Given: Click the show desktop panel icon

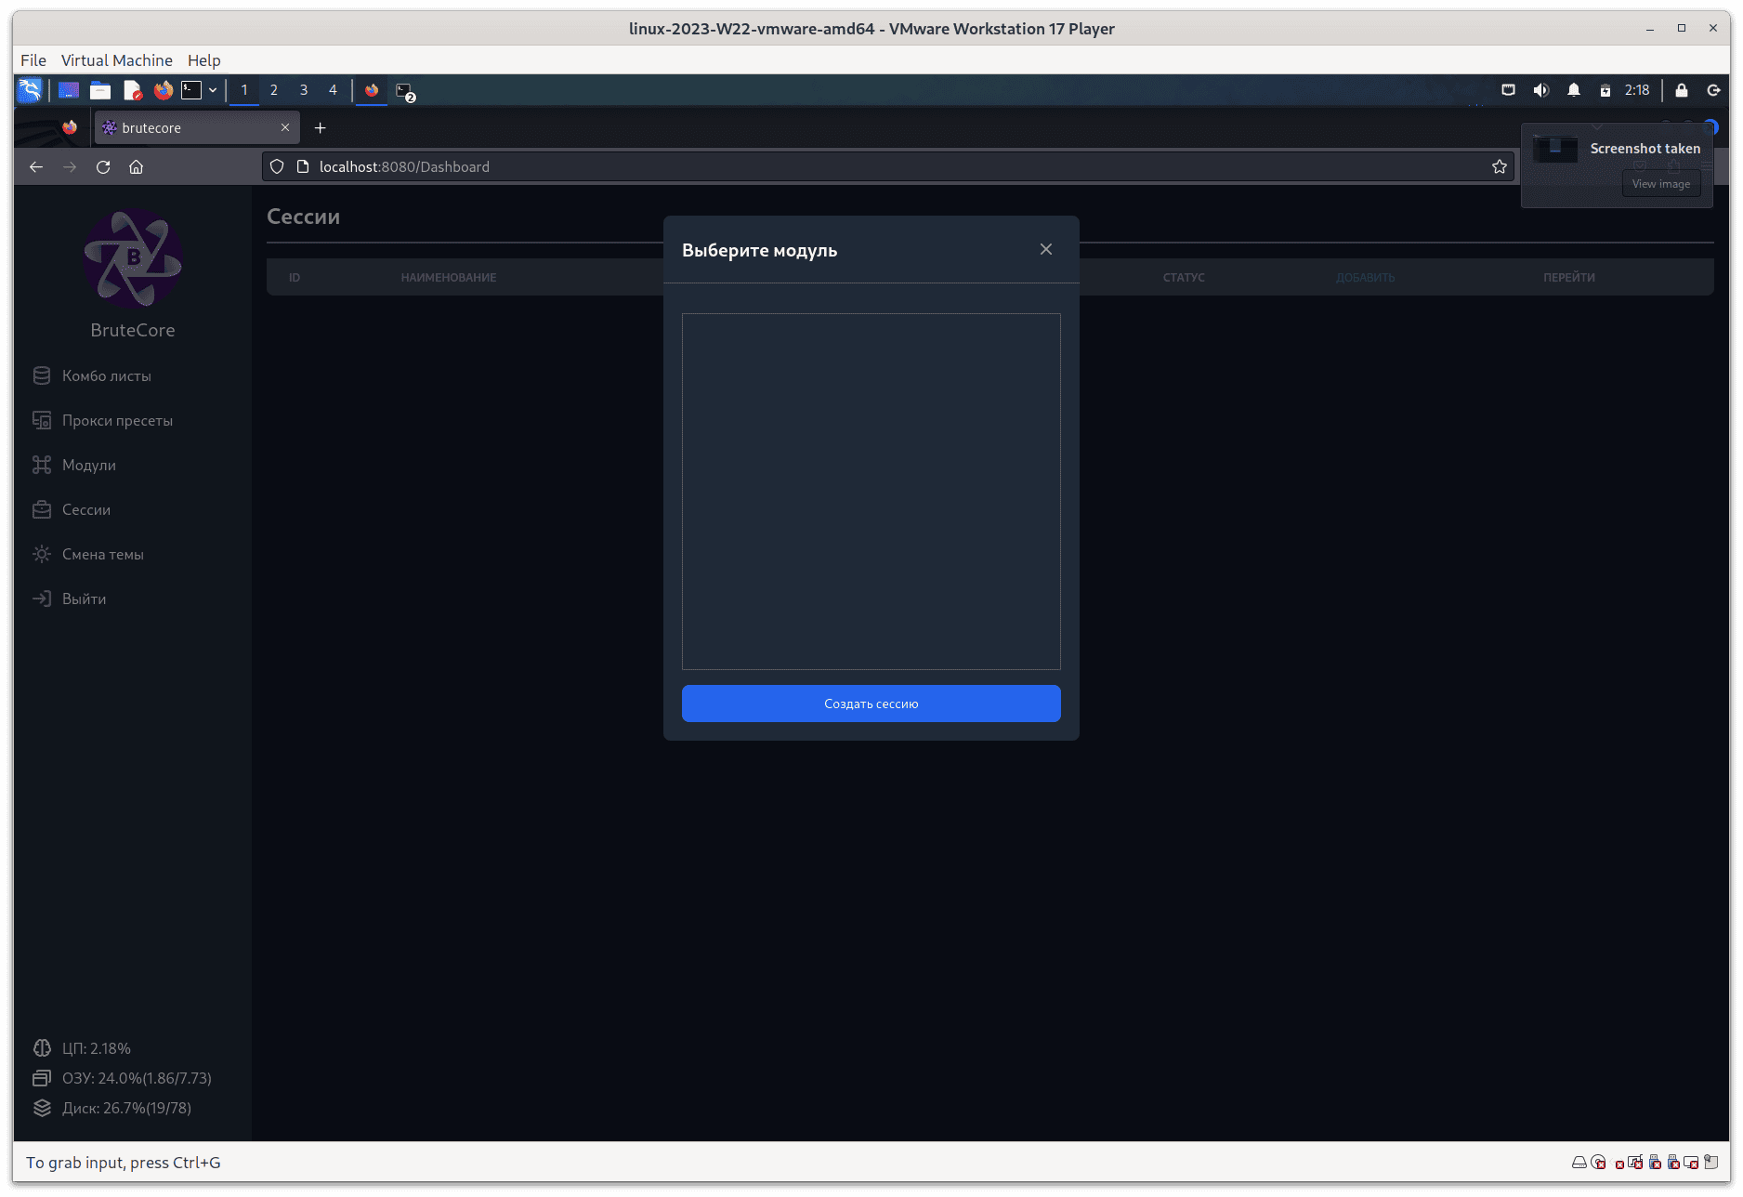Looking at the screenshot, I should [x=69, y=90].
